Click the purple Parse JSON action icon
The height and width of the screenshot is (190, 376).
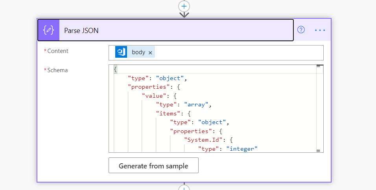click(x=49, y=30)
